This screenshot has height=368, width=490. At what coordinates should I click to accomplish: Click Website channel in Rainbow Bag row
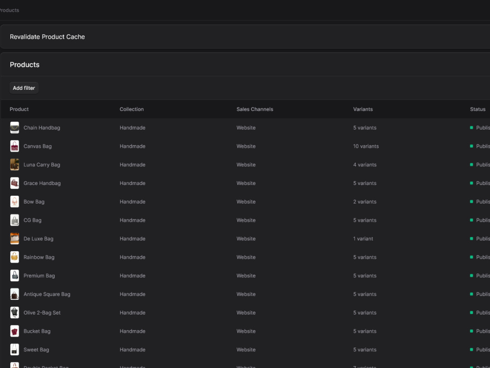246,257
